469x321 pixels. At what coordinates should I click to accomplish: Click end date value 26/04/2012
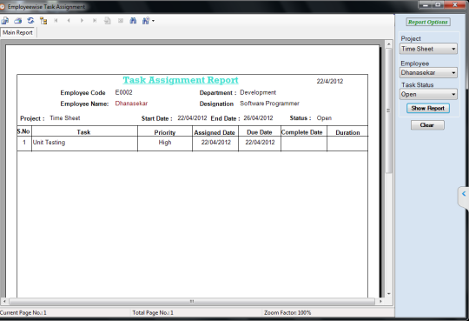[258, 117]
